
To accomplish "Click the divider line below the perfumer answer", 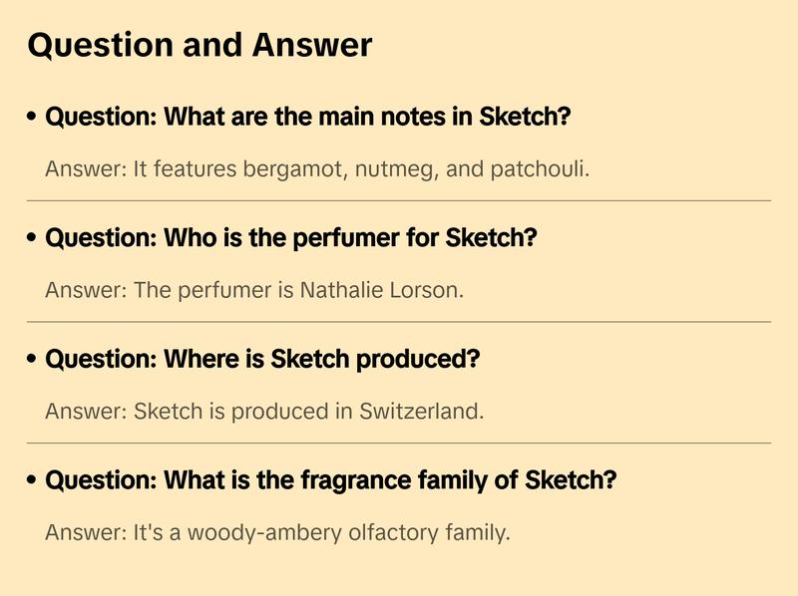I will [399, 322].
